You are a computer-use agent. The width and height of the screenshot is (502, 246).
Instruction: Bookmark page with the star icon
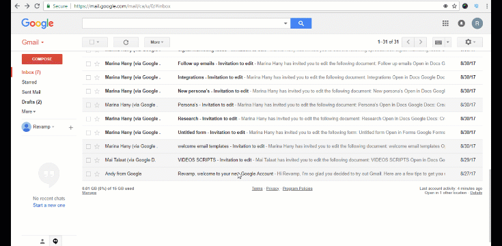pyautogui.click(x=454, y=6)
